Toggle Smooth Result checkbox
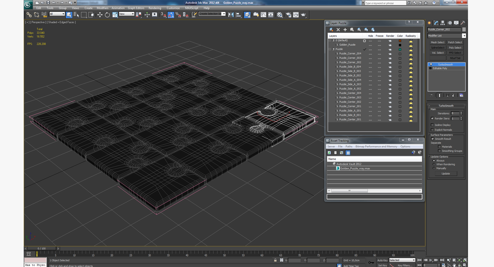Viewport: 494px width, 267px height. coord(432,139)
